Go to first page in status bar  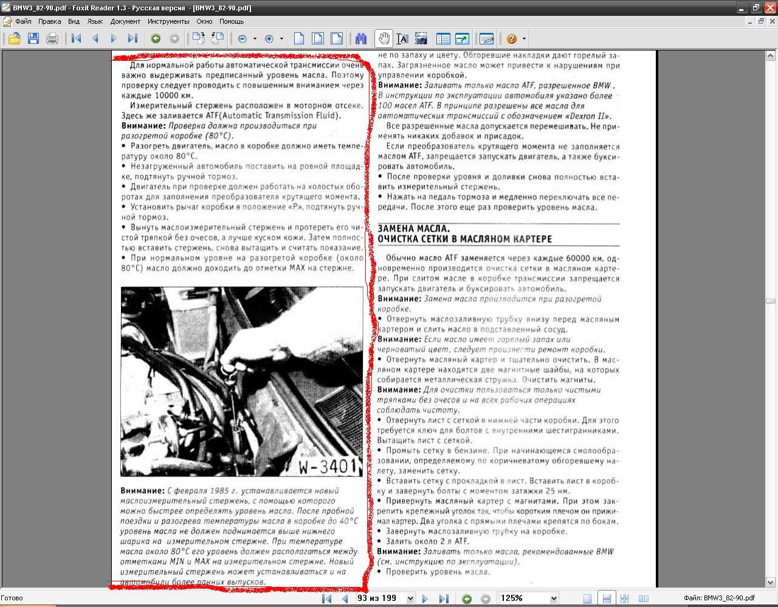[327, 598]
